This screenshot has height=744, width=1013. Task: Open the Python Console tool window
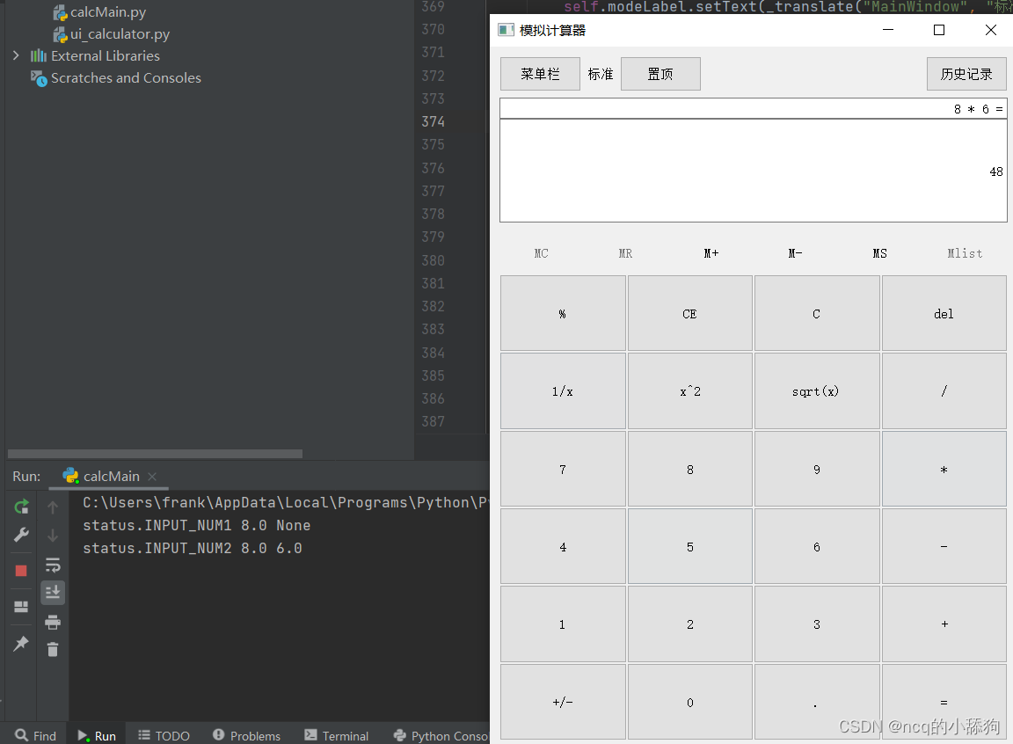click(x=440, y=735)
